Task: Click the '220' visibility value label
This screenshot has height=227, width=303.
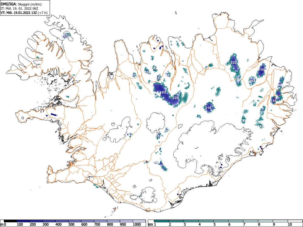Action: (175, 98)
